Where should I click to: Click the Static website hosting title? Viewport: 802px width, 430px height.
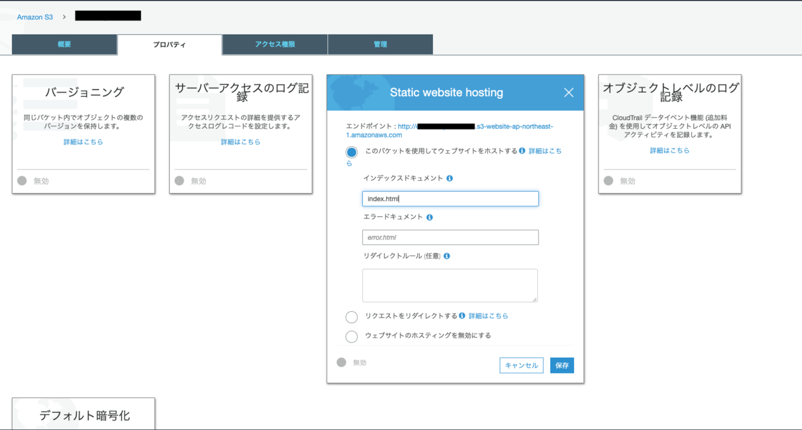pyautogui.click(x=446, y=93)
